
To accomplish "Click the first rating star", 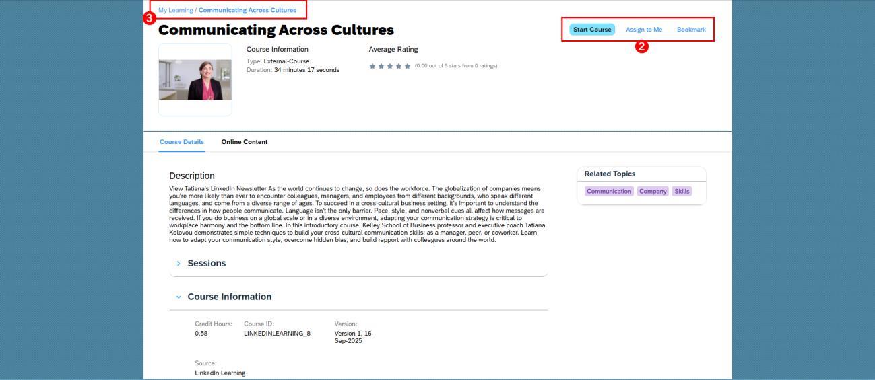I will tap(372, 65).
